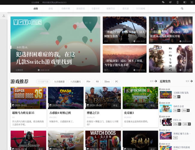Click the book-shaped icon in top bar
This screenshot has height=150, width=195.
185,2
